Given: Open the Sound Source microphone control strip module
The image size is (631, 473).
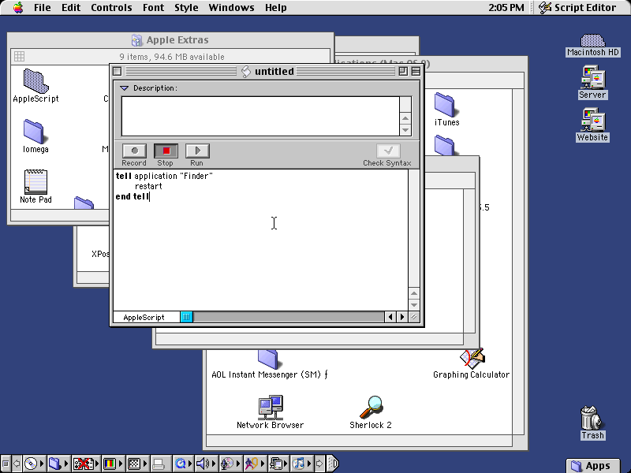Looking at the screenshot, I should [x=230, y=464].
